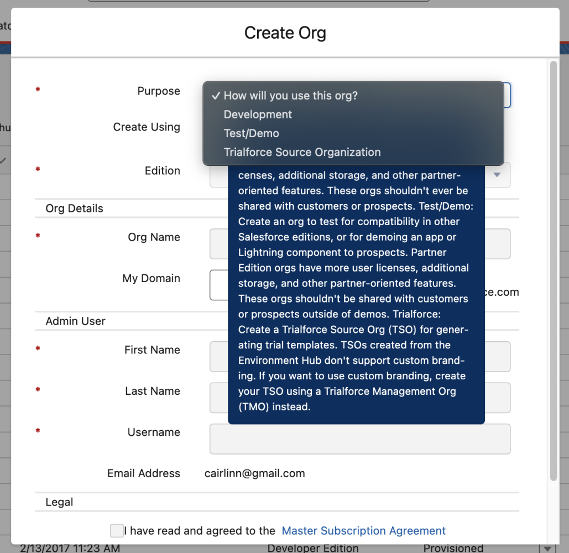Click the Org Name input field
Screen dimensions: 569x553
click(x=359, y=244)
